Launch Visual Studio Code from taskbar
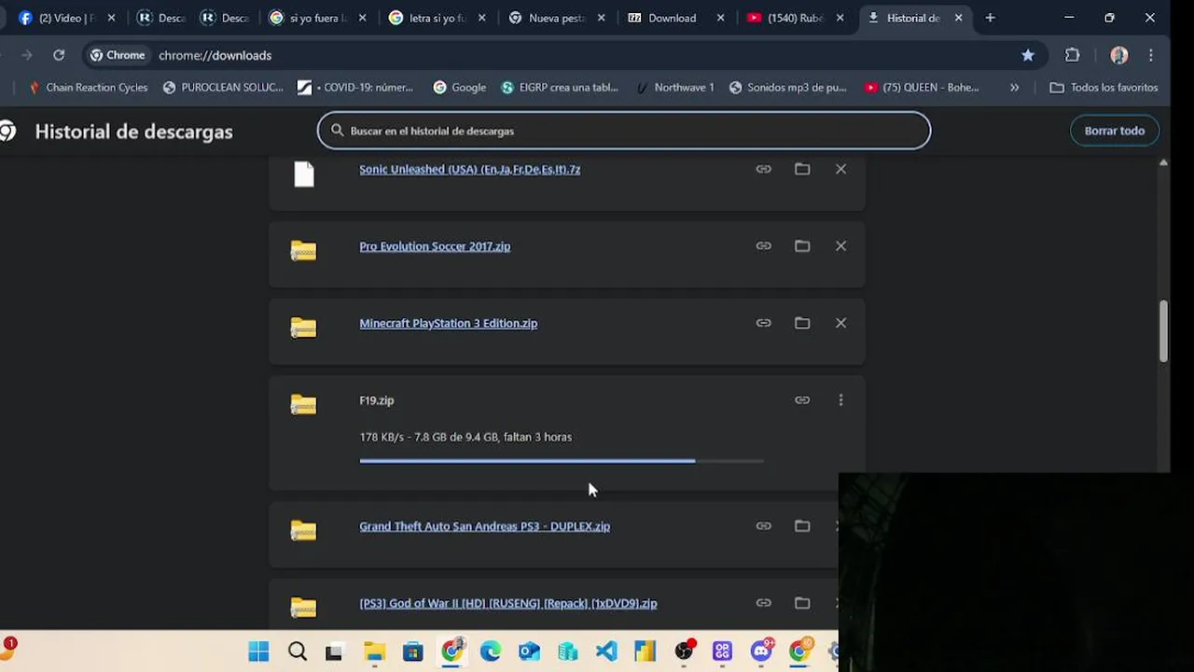This screenshot has width=1194, height=672. pyautogui.click(x=606, y=651)
